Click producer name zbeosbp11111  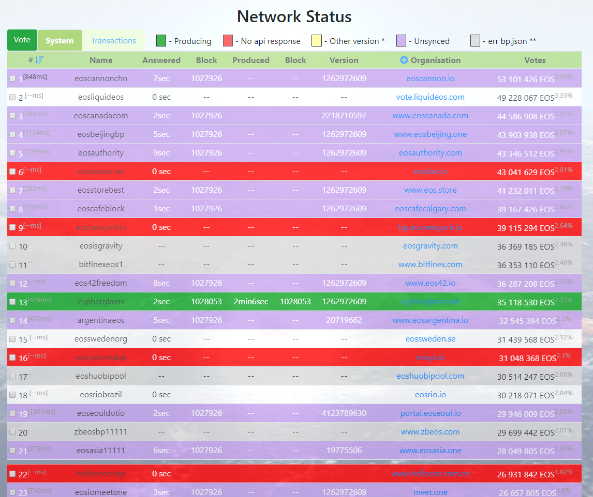[101, 432]
